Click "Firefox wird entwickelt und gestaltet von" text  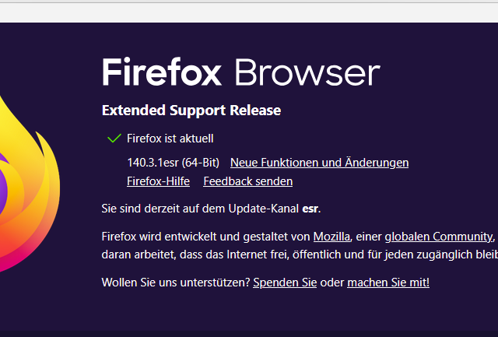pos(206,236)
